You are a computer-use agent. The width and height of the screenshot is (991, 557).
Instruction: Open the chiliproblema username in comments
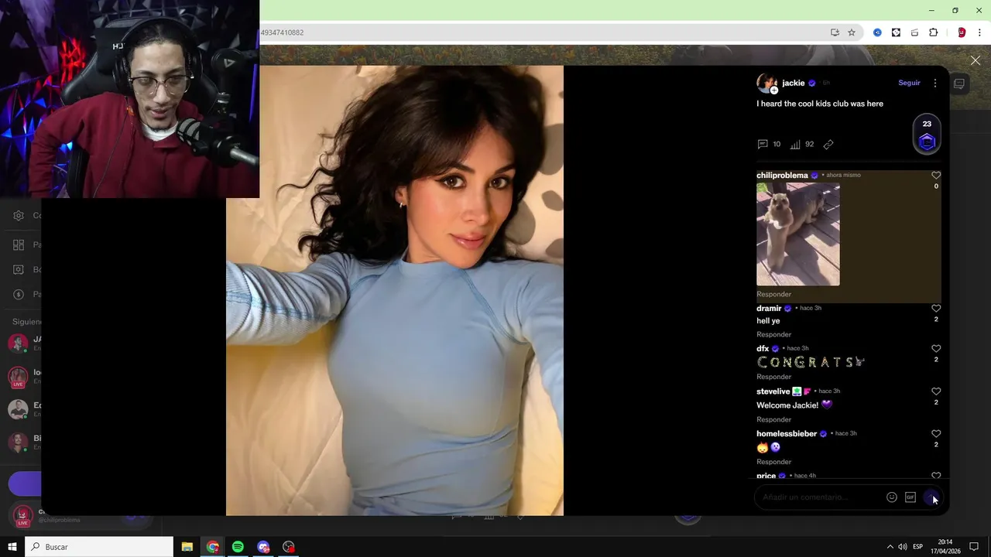tap(782, 176)
